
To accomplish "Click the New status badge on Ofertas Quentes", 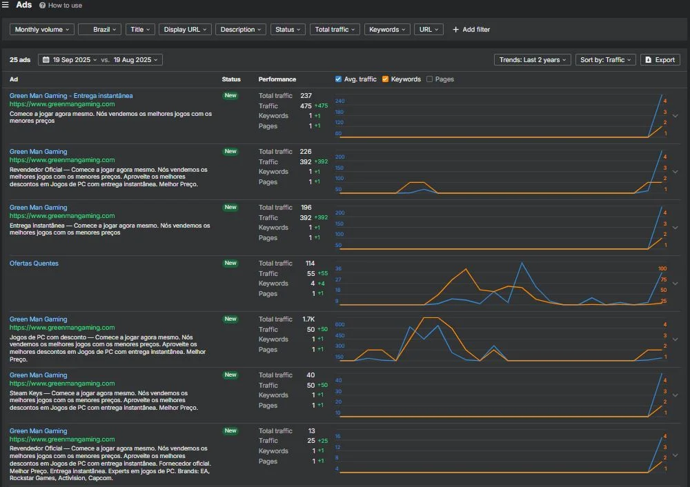I will [x=230, y=263].
